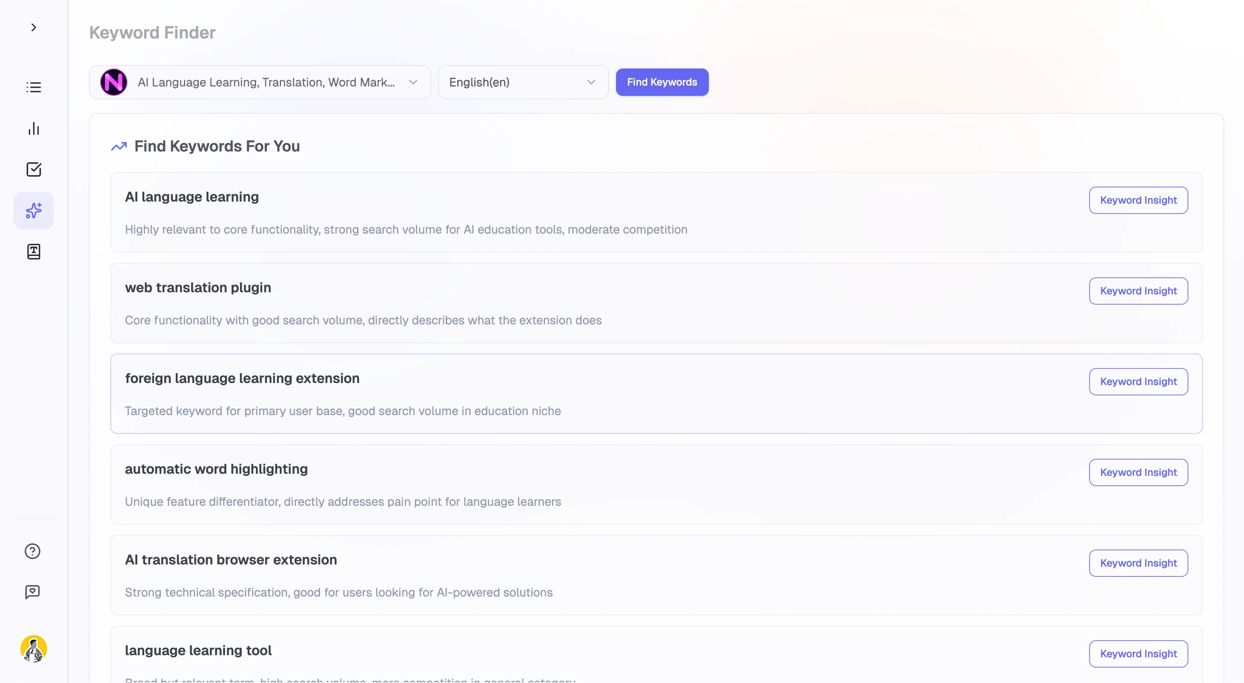
Task: Open Keyword Insight for foreign language learning extension
Action: (1138, 382)
